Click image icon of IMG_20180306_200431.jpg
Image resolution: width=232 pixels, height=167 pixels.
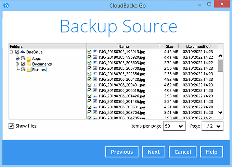95,85
